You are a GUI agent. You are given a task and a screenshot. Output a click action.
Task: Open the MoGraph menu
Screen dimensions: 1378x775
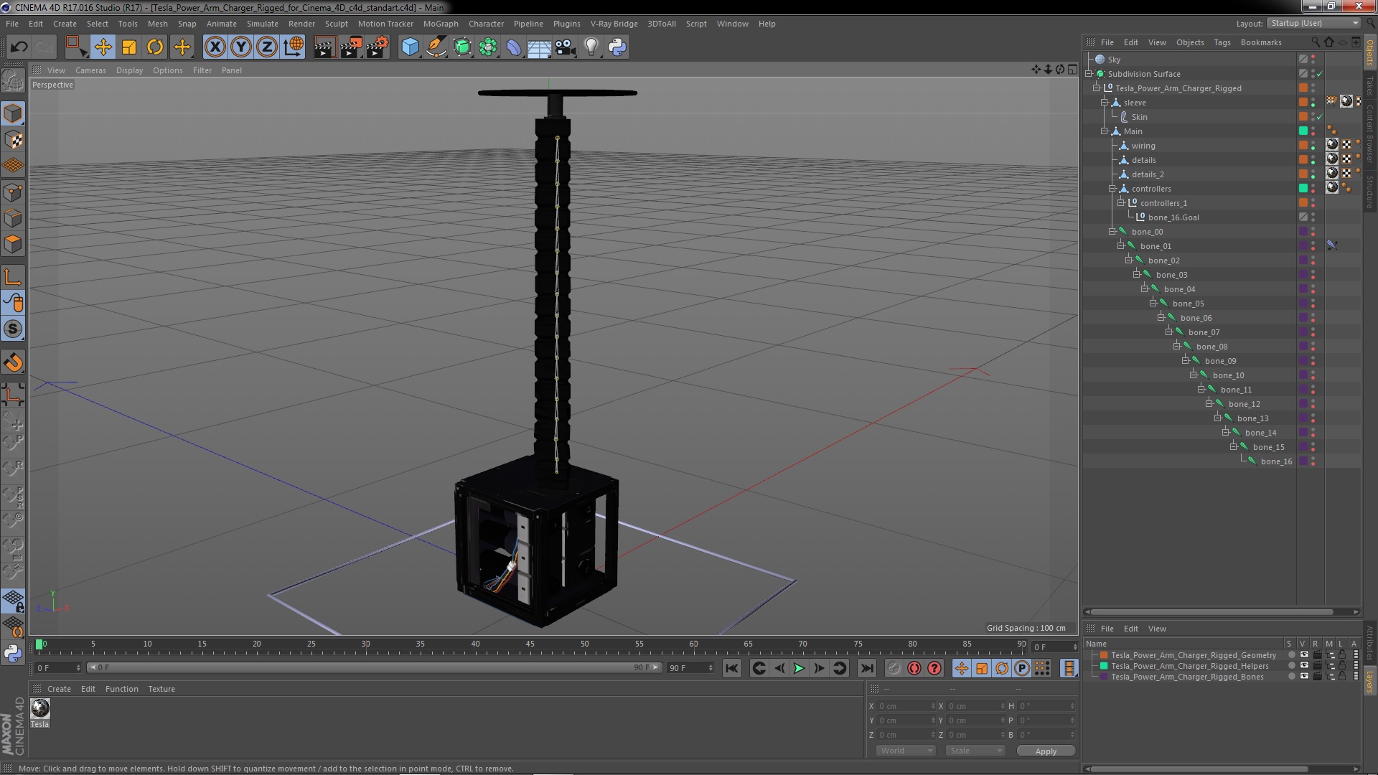click(x=440, y=24)
